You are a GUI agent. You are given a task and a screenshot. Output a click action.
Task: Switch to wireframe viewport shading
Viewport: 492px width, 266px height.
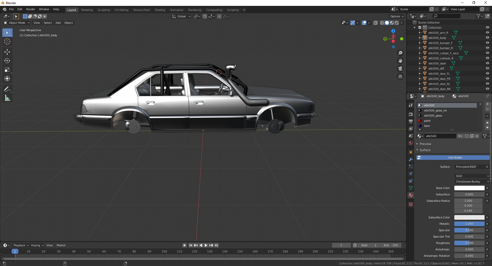[x=382, y=23]
